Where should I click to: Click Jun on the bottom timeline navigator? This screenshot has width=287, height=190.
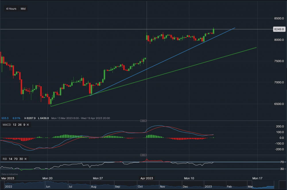point(48,186)
